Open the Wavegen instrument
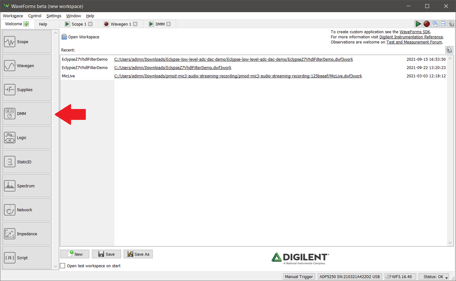The image size is (456, 281). (27, 66)
